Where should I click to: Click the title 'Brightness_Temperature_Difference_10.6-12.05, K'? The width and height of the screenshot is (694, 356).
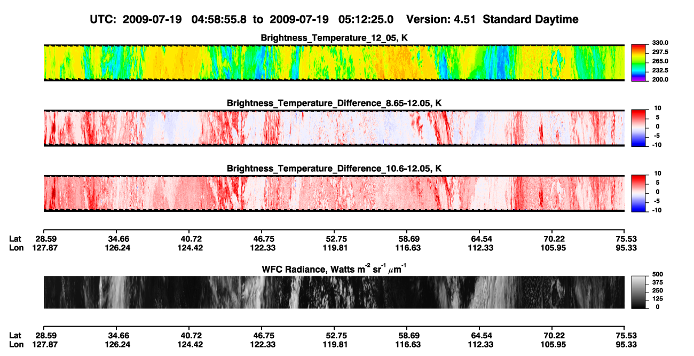pos(334,168)
